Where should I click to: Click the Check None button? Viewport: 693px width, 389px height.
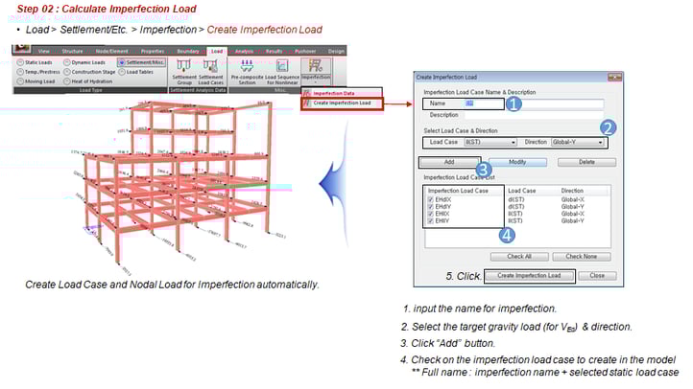point(582,256)
